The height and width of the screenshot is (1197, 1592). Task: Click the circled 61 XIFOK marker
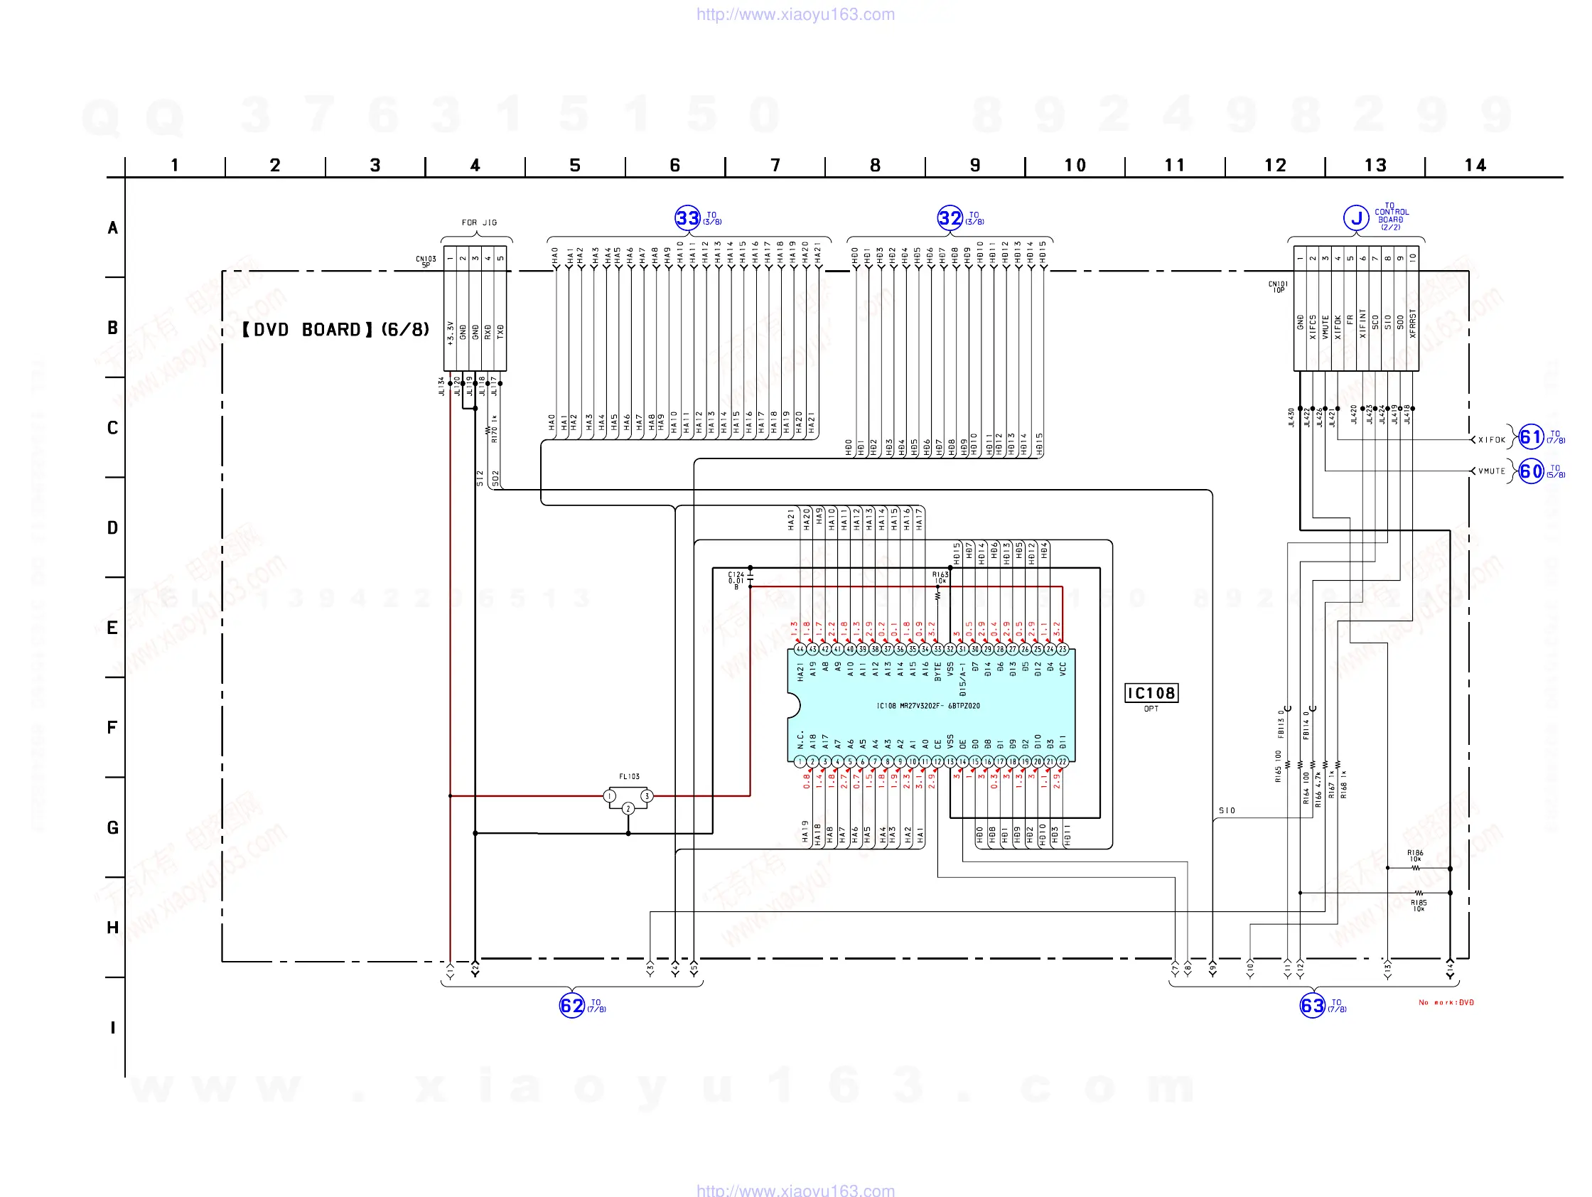pyautogui.click(x=1531, y=437)
